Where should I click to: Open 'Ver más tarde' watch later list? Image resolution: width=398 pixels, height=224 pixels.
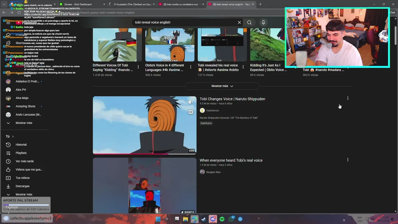click(x=24, y=161)
